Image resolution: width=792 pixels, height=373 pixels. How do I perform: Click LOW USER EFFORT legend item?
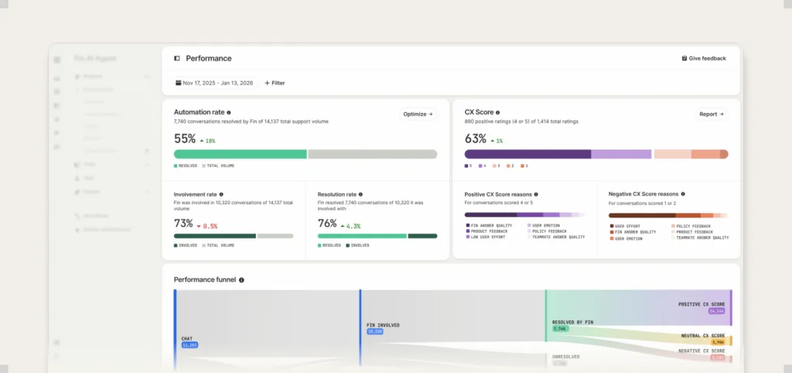point(487,237)
